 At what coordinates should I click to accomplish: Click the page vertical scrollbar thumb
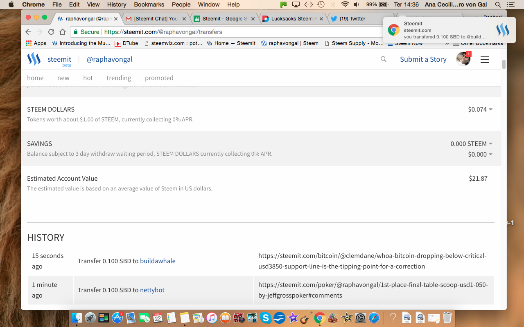(504, 64)
